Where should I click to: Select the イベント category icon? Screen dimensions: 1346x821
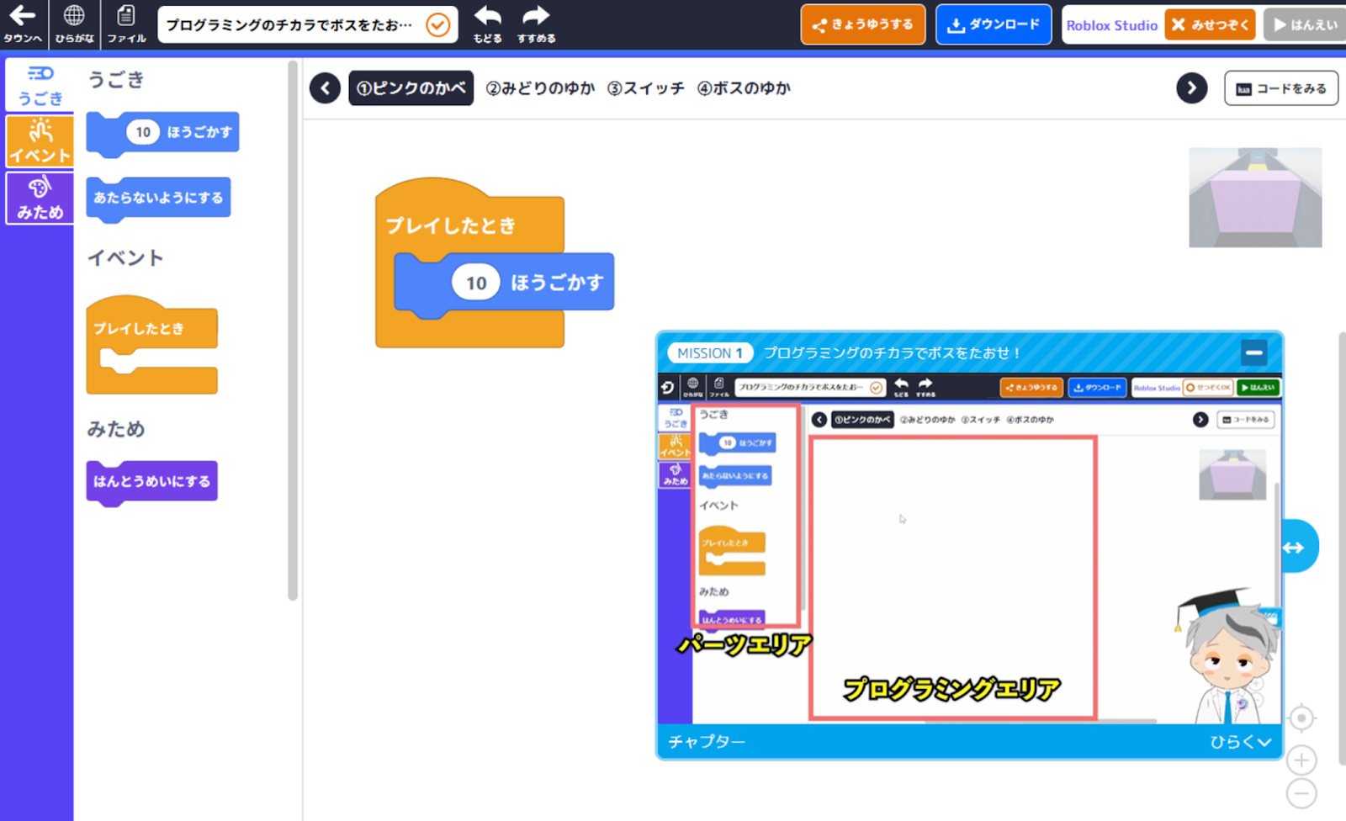[x=40, y=141]
